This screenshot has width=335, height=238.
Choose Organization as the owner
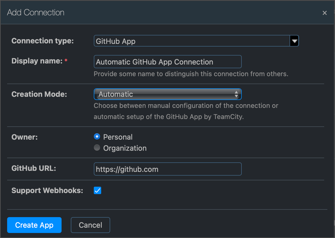(97, 148)
